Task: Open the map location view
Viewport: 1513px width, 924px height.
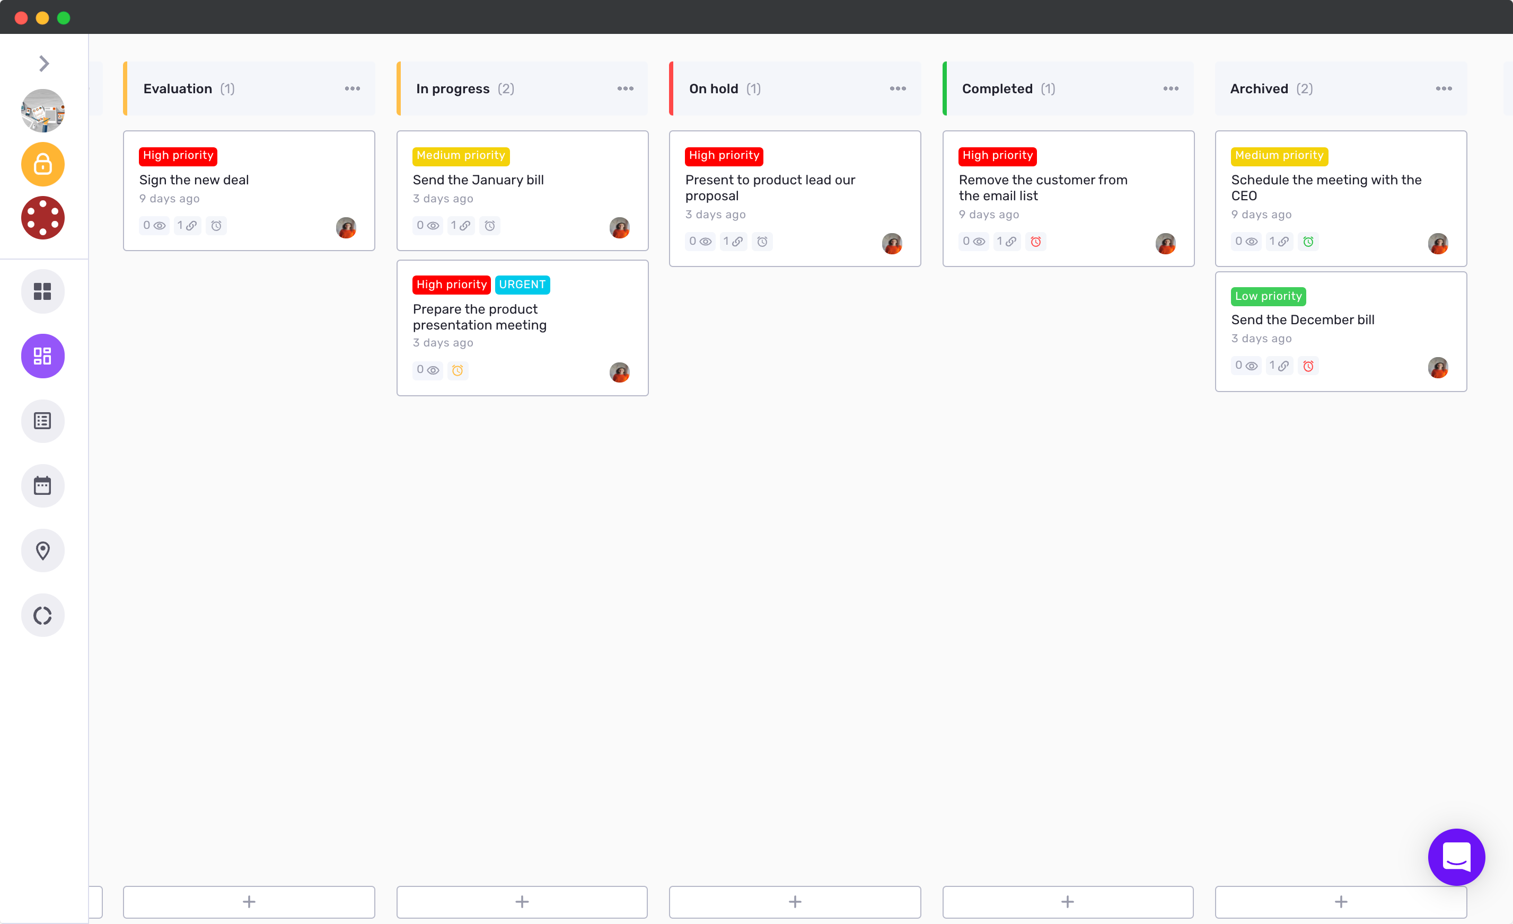Action: [42, 550]
